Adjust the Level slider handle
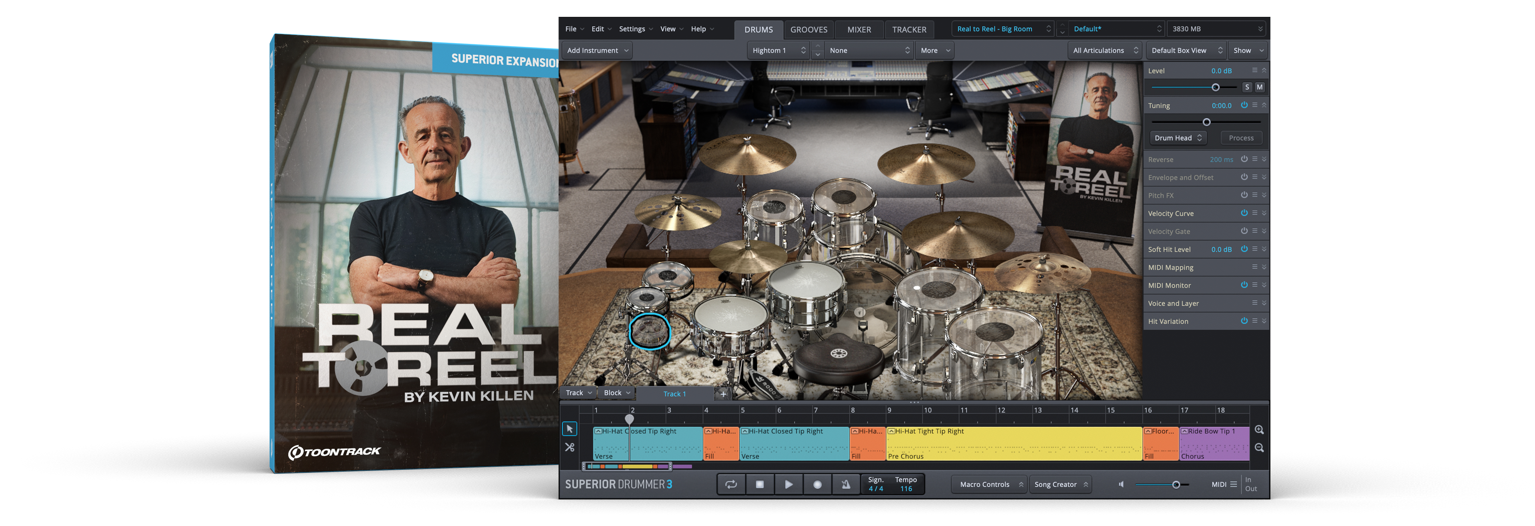1535x526 pixels. coord(1216,88)
